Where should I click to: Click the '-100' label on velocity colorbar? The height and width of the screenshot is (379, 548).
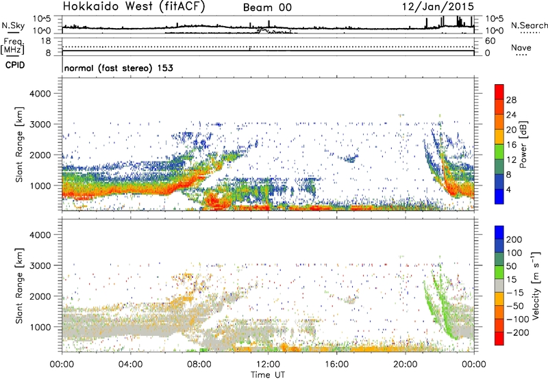tap(518, 319)
